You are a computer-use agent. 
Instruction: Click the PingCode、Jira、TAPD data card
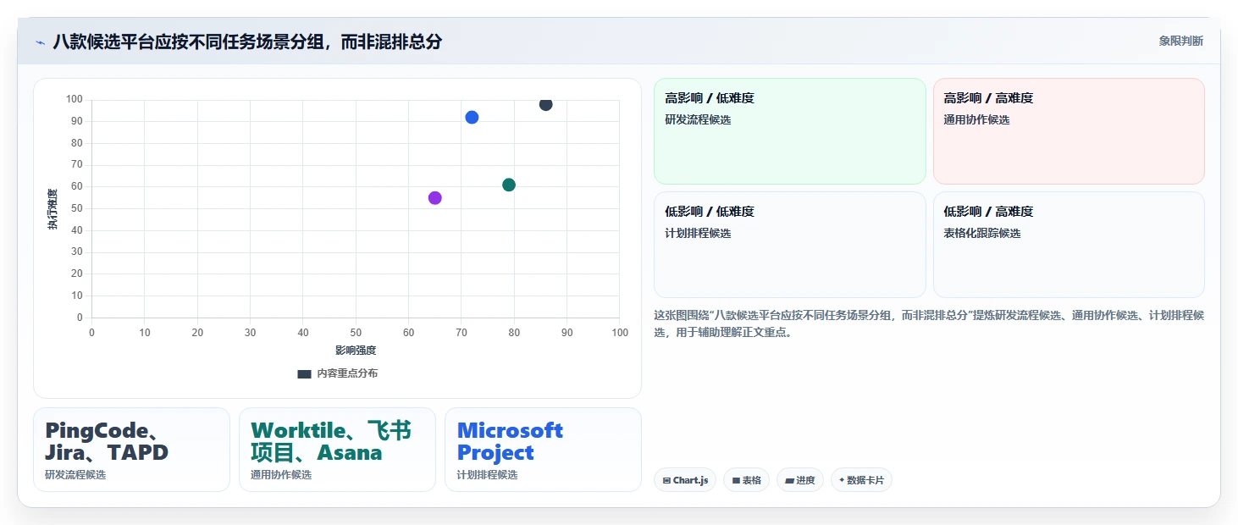pyautogui.click(x=131, y=450)
